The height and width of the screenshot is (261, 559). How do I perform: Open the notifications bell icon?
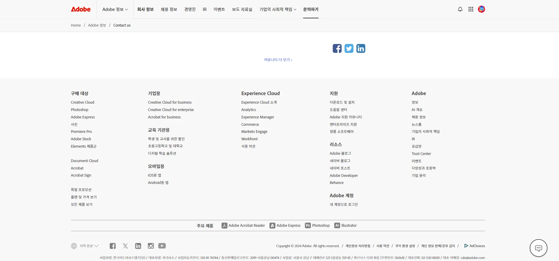[460, 9]
